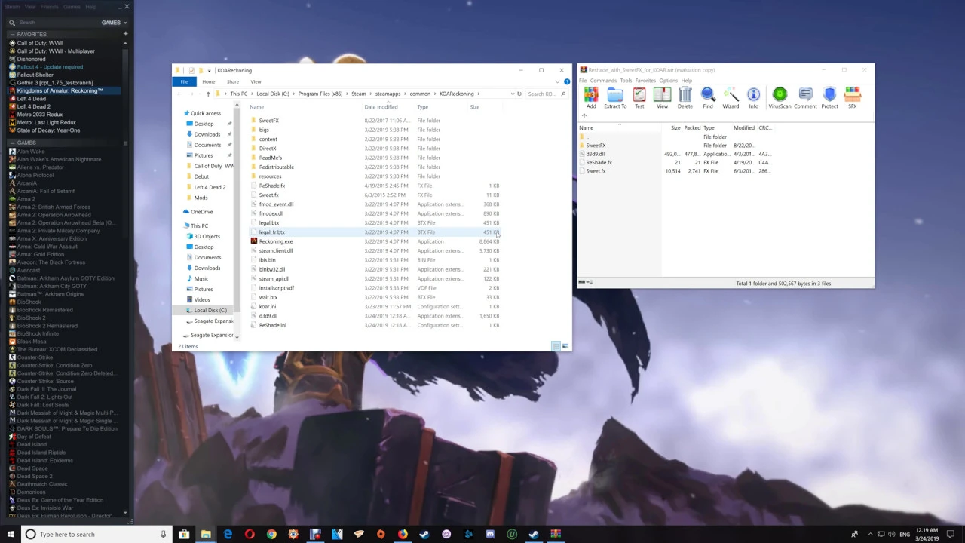Viewport: 965px width, 543px height.
Task: Open the Home ribbon tab in Explorer
Action: [209, 81]
